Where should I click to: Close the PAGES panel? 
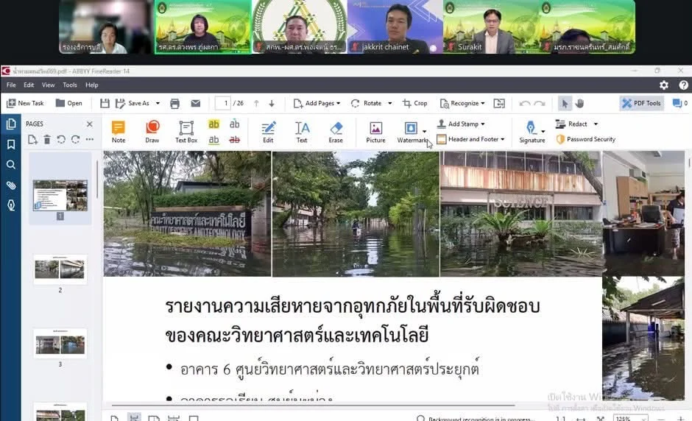click(90, 124)
